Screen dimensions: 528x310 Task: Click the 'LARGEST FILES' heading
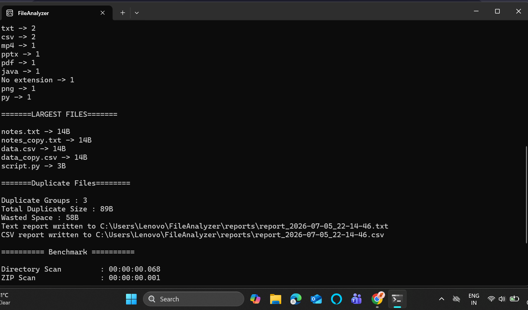tap(59, 114)
